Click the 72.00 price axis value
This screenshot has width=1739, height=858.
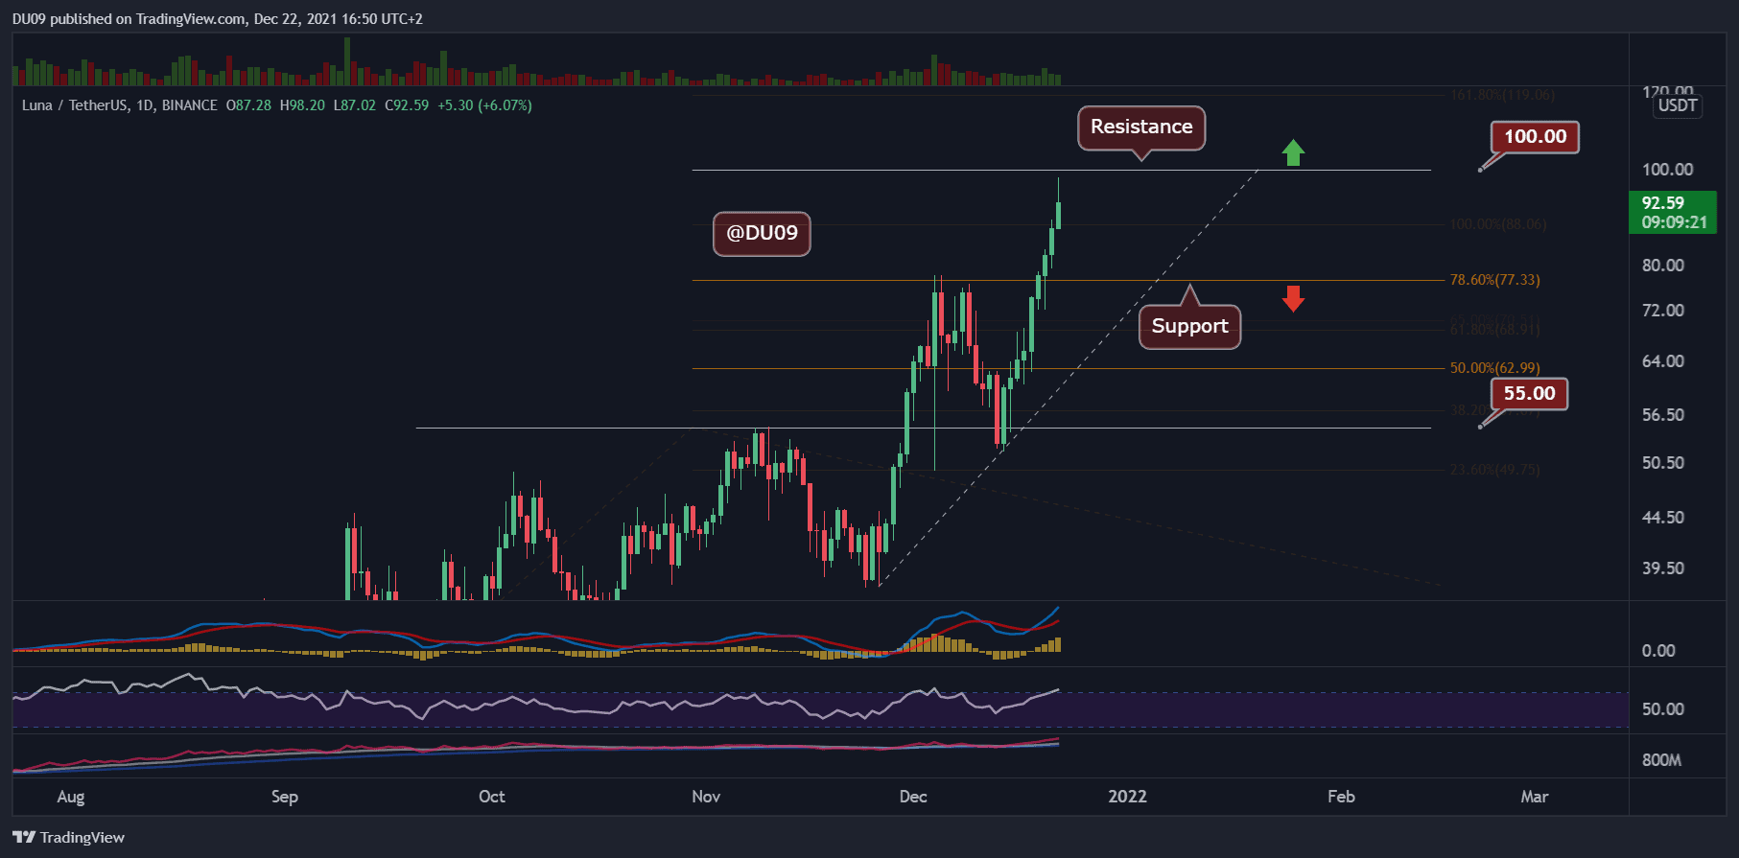click(1663, 311)
